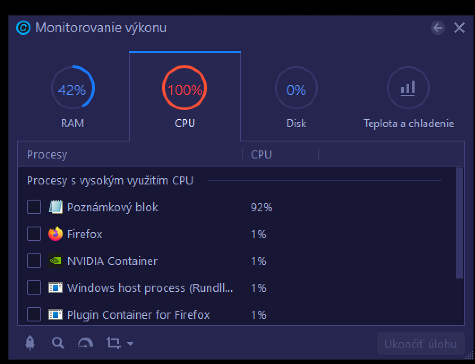
Task: Click the magnifier search icon
Action: (x=58, y=343)
